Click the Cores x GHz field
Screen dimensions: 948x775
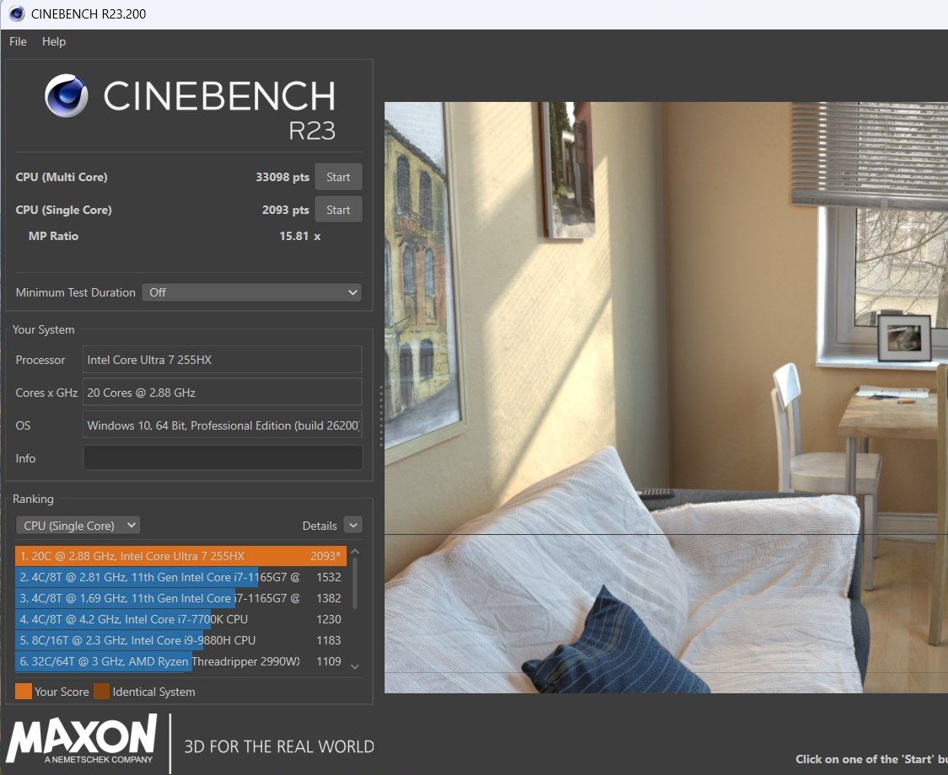(223, 393)
